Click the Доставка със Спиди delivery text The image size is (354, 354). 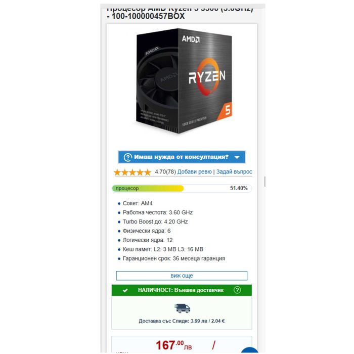click(182, 321)
